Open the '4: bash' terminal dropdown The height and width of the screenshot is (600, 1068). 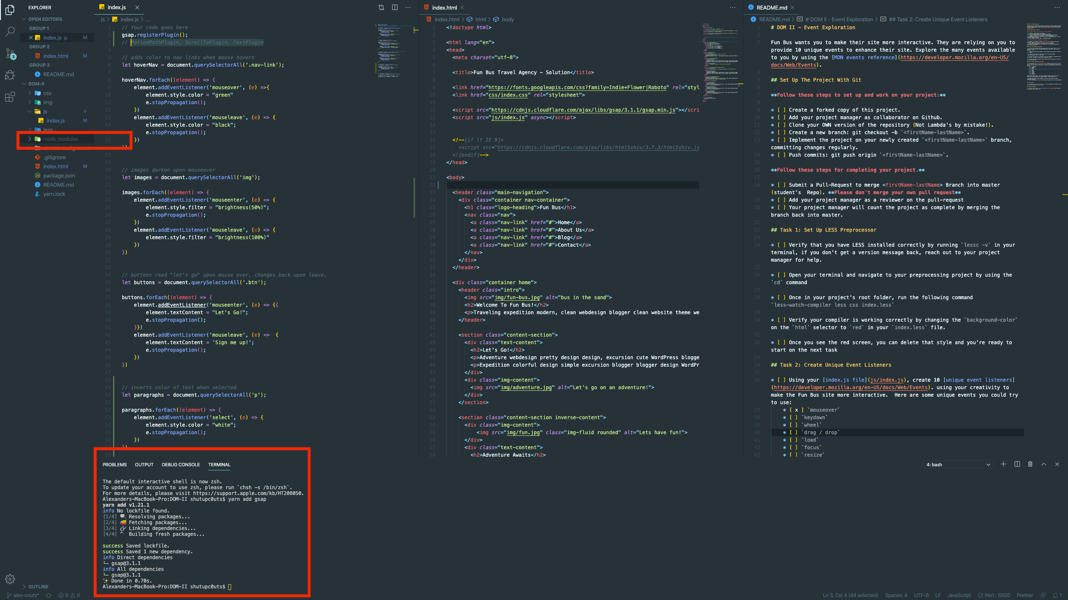(957, 464)
